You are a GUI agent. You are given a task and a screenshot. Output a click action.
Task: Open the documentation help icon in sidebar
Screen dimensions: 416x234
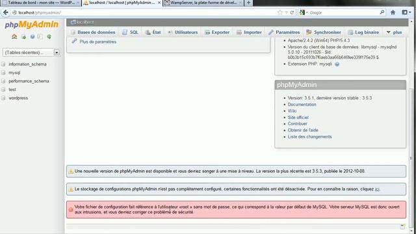[32, 37]
